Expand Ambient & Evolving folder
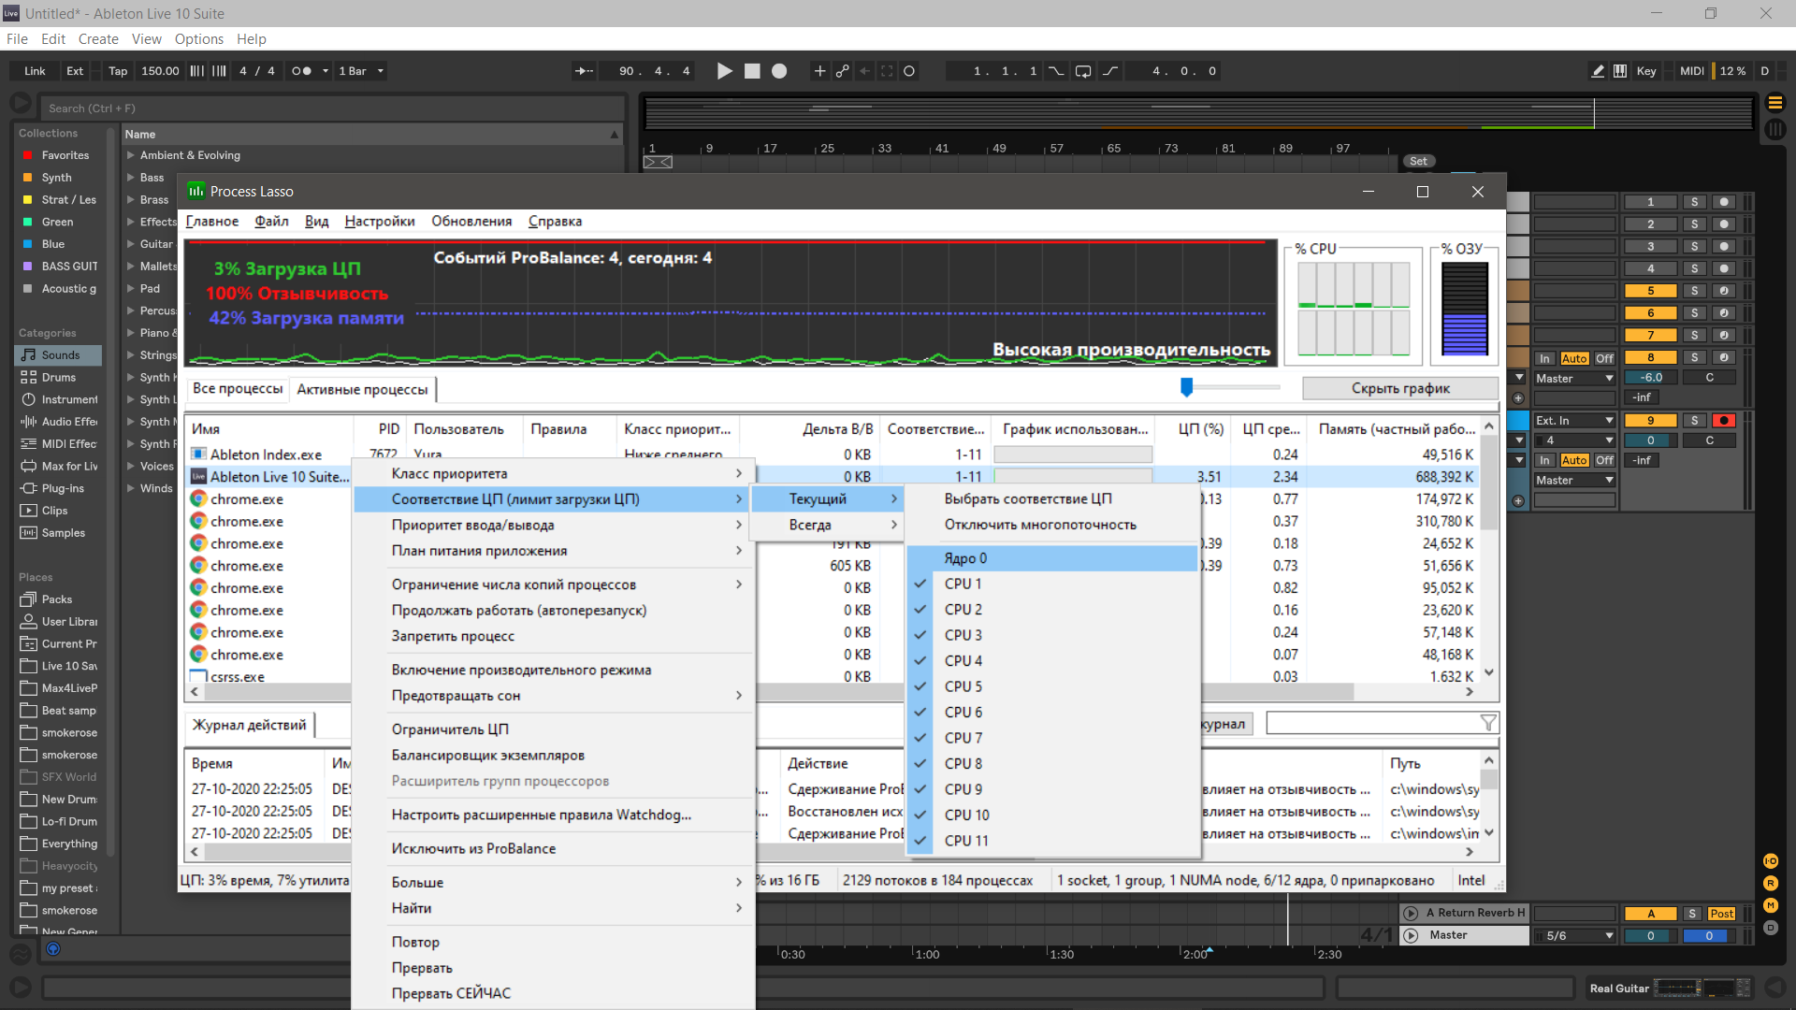1796x1010 pixels. pyautogui.click(x=132, y=155)
